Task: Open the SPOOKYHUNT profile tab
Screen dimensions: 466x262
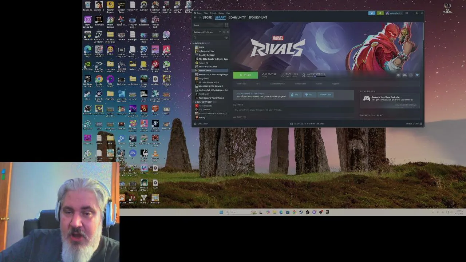Action: (258, 17)
